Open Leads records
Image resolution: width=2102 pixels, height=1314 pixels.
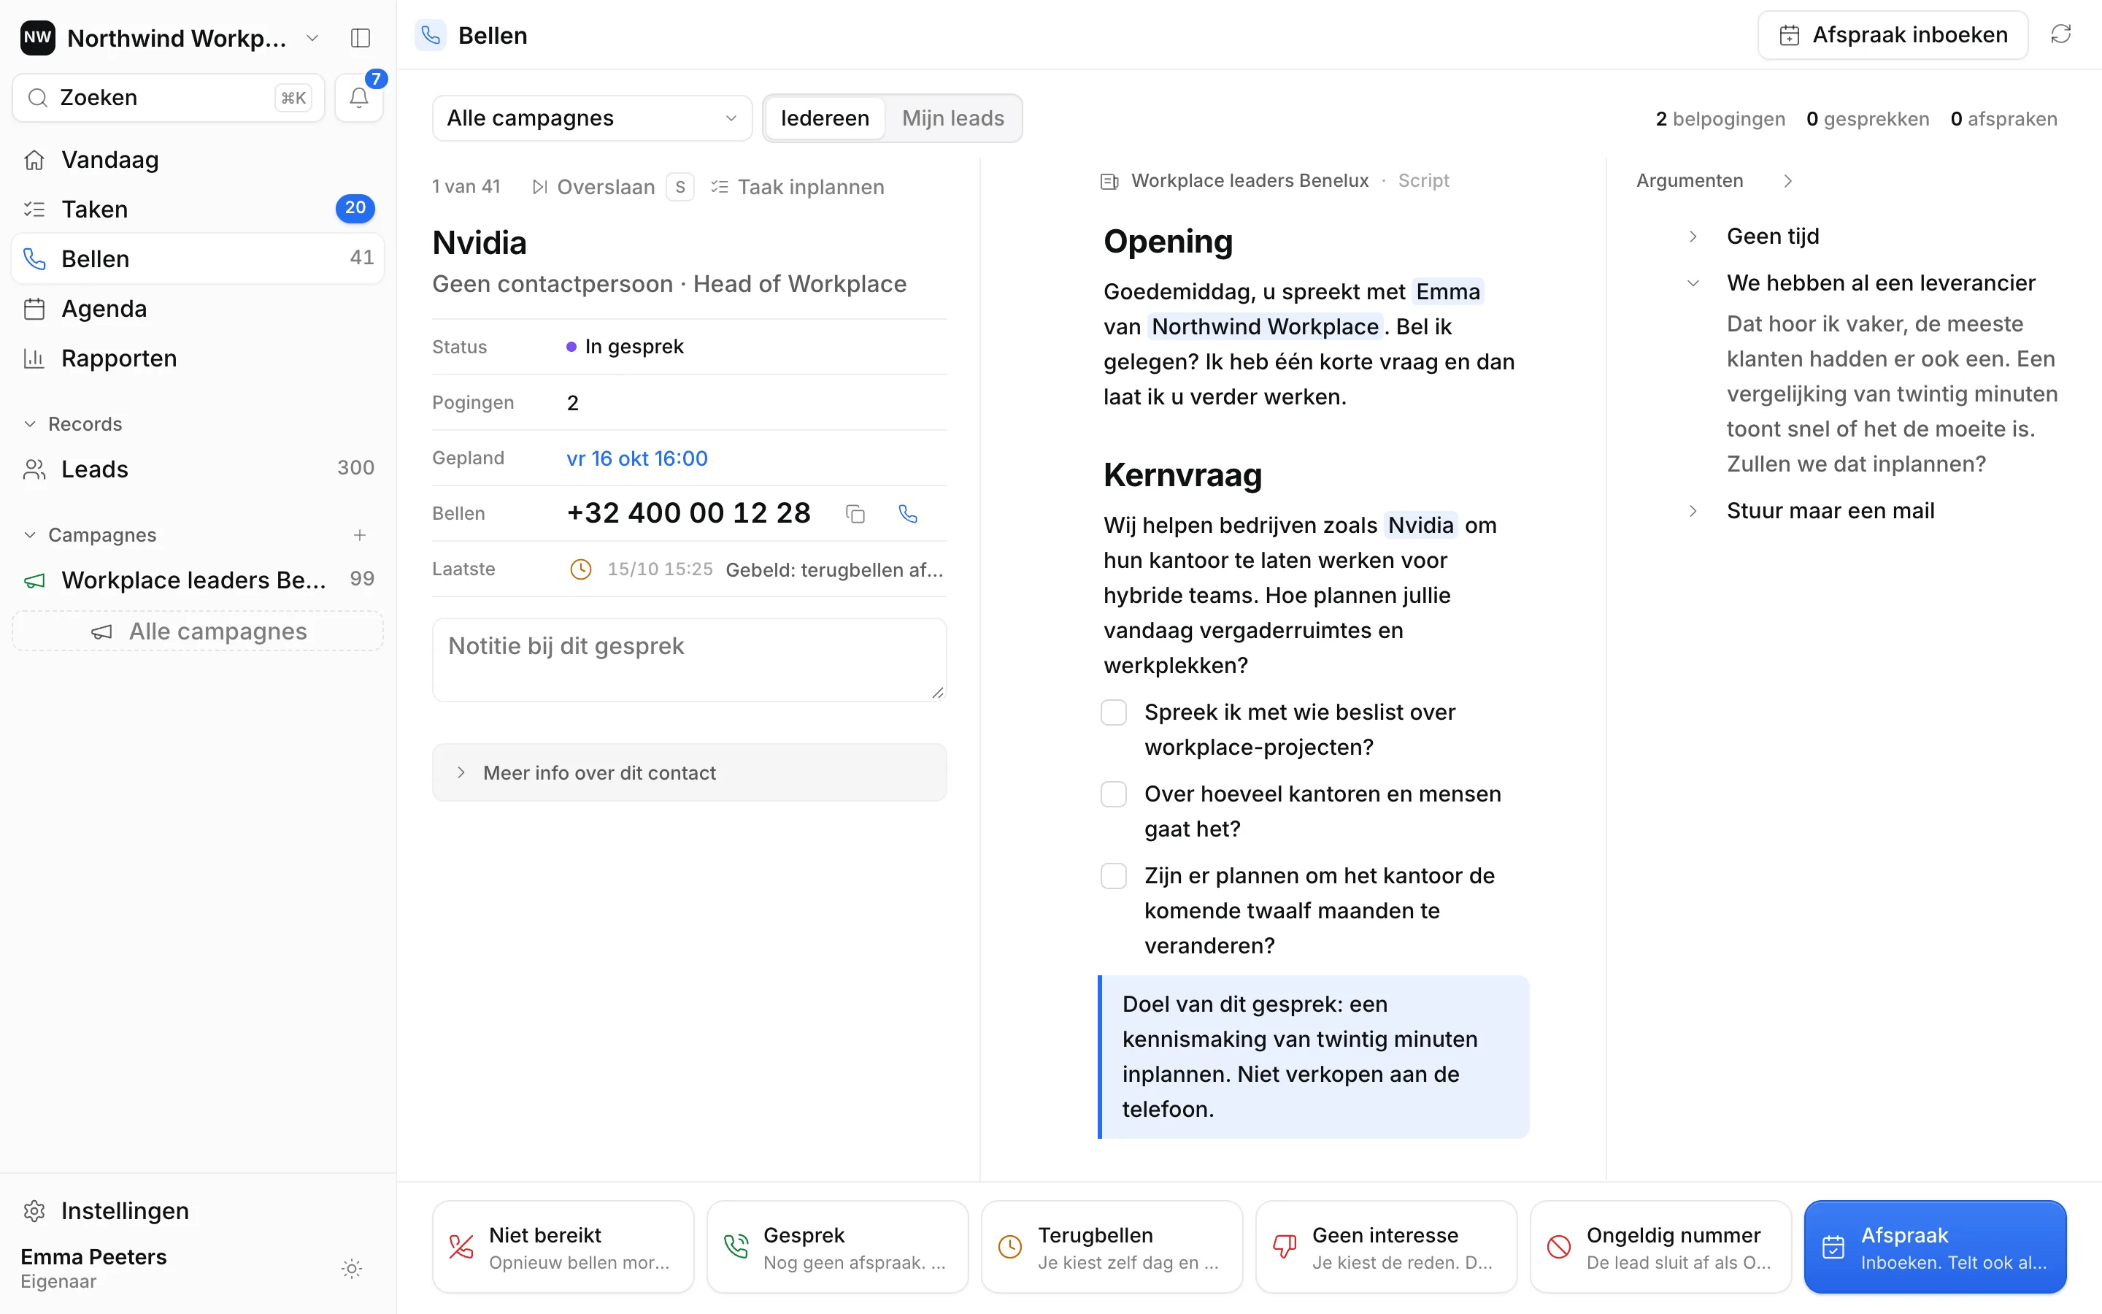pyautogui.click(x=197, y=469)
